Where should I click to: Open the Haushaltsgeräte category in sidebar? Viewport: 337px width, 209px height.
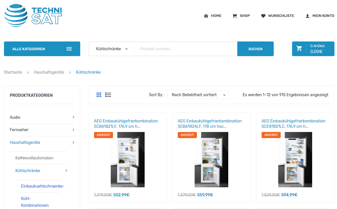pos(25,142)
